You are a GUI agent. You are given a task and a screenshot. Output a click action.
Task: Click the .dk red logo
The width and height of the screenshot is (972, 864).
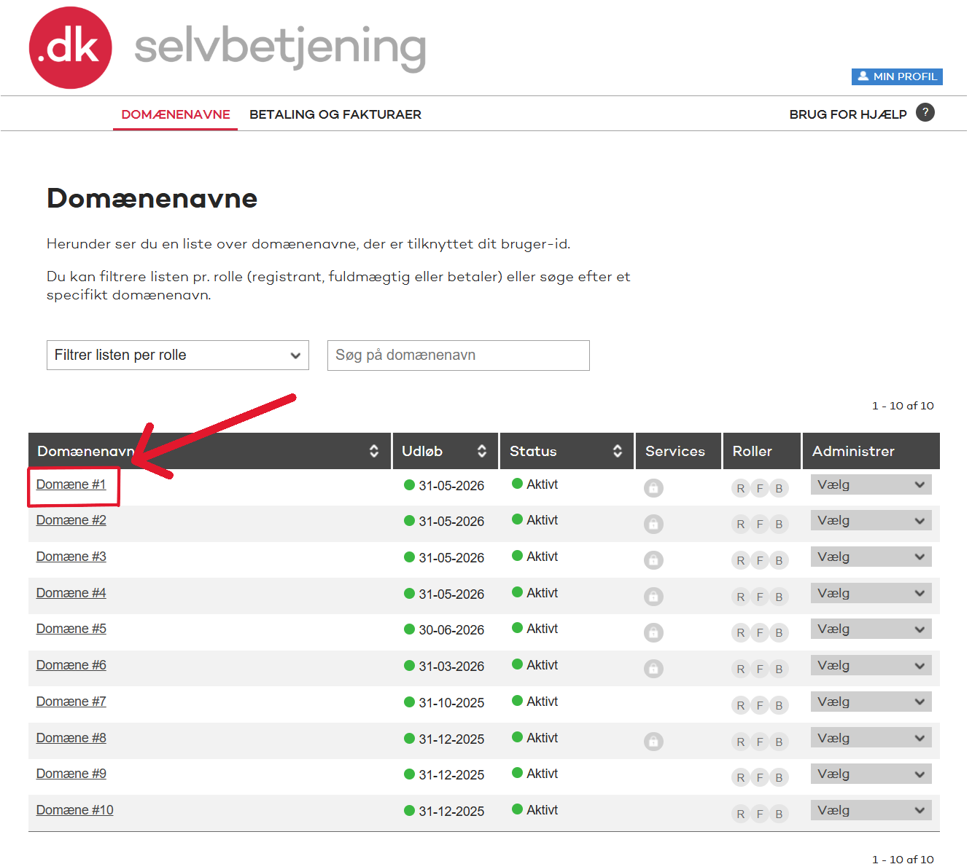coord(71,48)
